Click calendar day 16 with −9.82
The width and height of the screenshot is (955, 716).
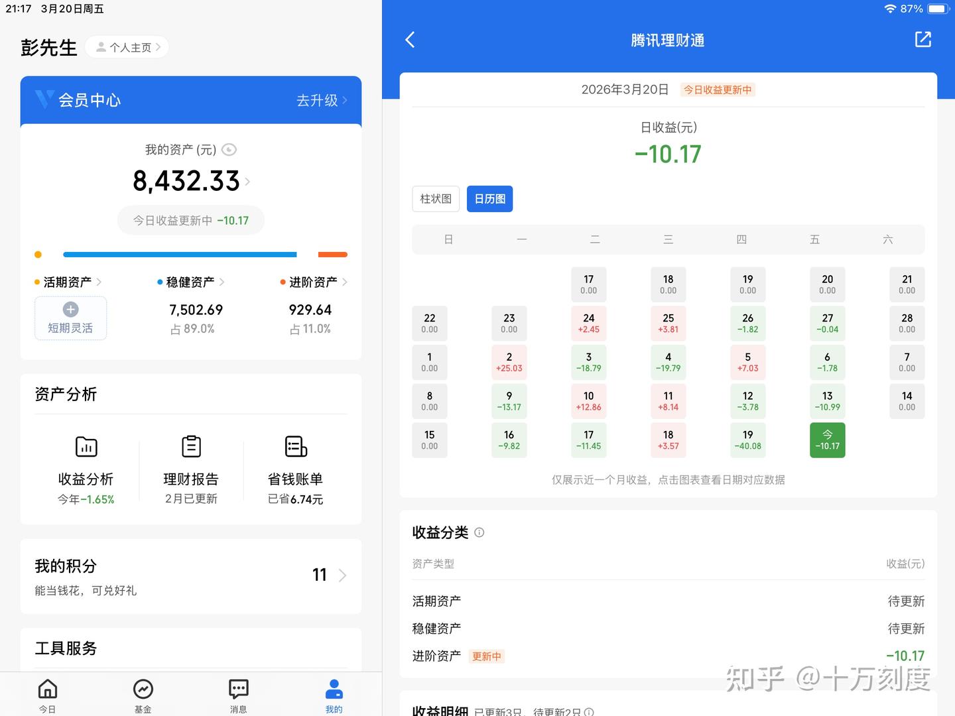(x=509, y=440)
